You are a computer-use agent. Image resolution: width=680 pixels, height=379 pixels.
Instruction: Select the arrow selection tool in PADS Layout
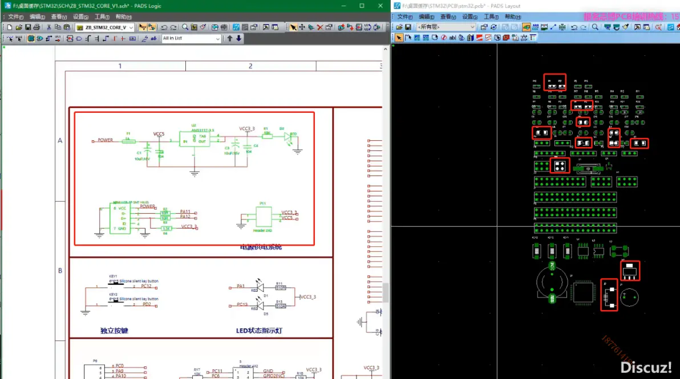point(399,38)
